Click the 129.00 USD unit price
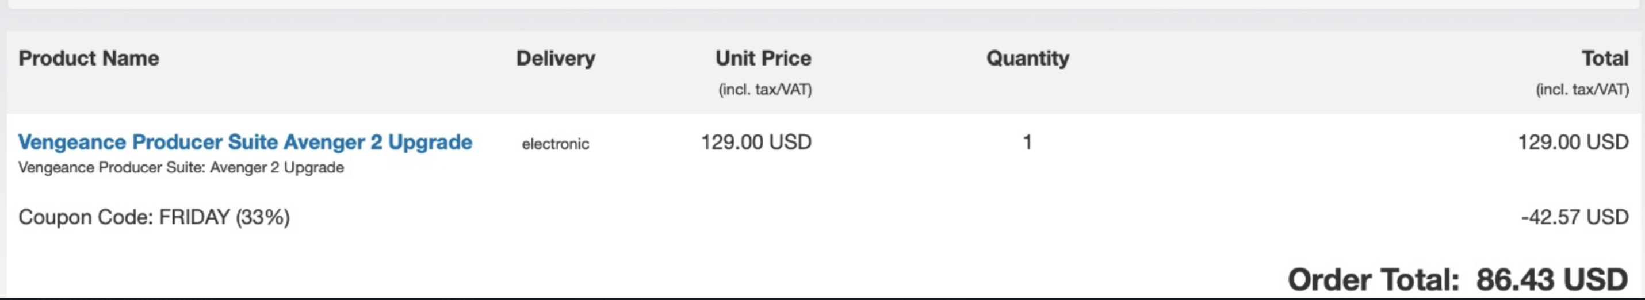 (x=756, y=142)
